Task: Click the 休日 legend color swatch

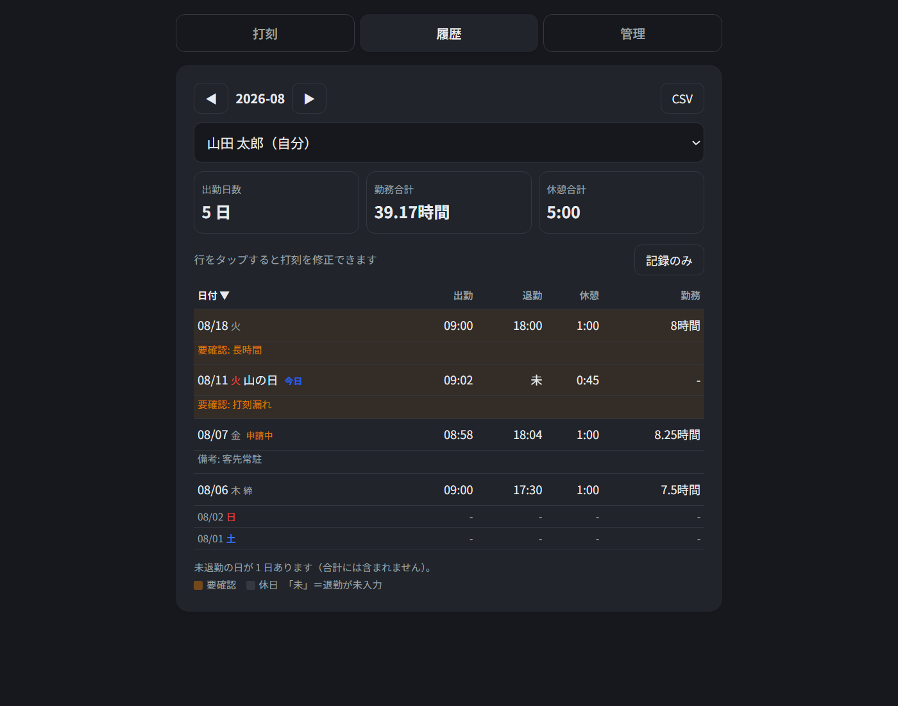Action: [x=251, y=585]
